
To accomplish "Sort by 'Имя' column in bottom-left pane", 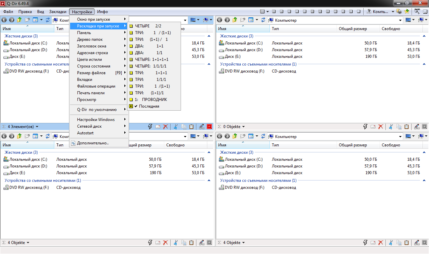I will (x=27, y=145).
